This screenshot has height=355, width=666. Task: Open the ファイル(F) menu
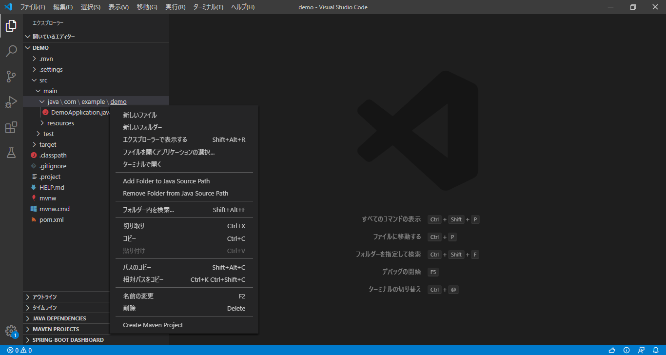33,7
